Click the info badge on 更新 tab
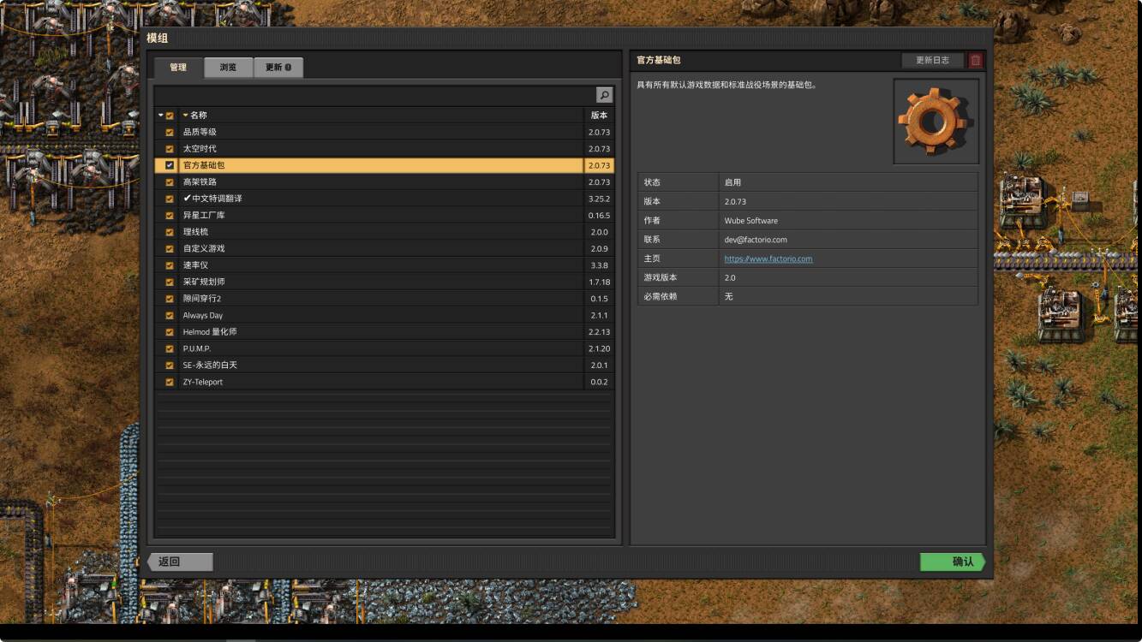 [288, 68]
